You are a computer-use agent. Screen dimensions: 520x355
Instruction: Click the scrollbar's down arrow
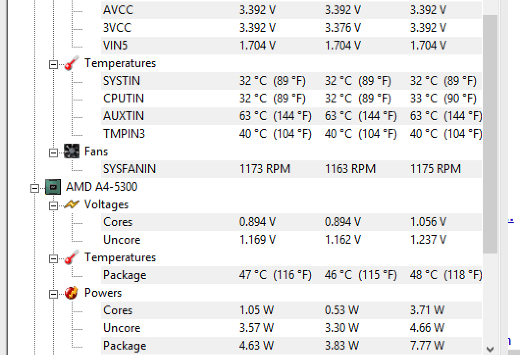coord(490,349)
